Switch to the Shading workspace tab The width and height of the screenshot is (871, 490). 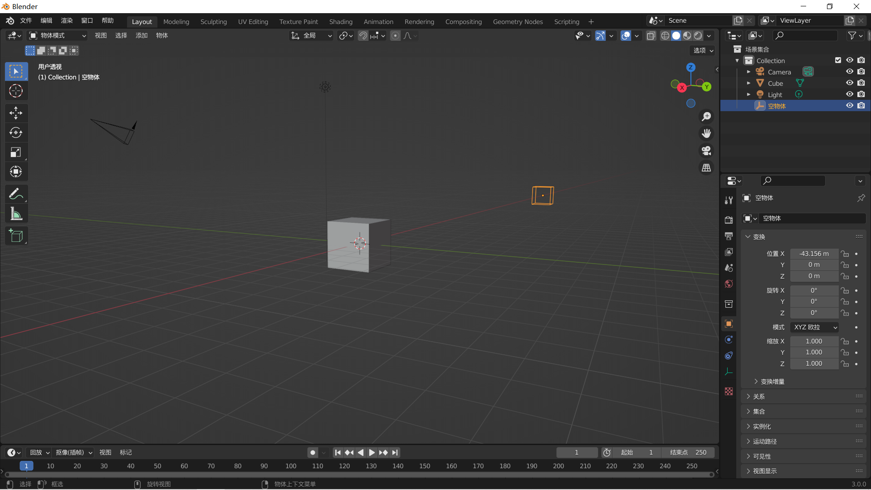(x=341, y=21)
